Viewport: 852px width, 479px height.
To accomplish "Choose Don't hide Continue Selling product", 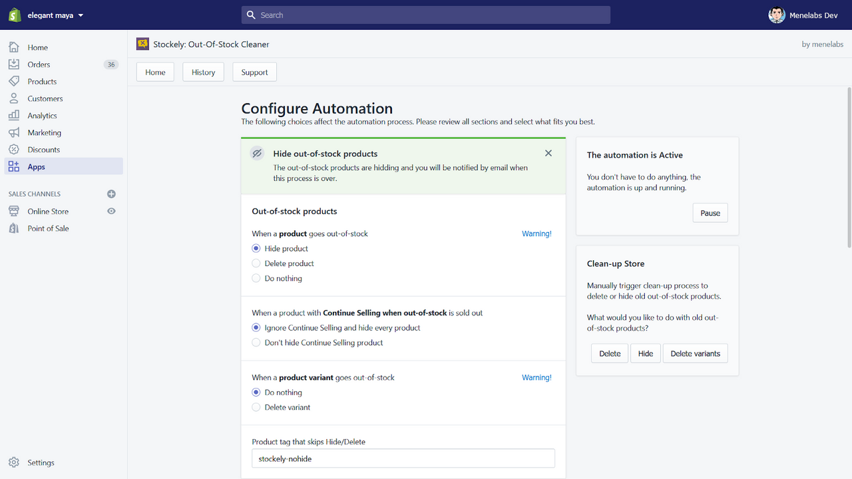I will click(256, 343).
